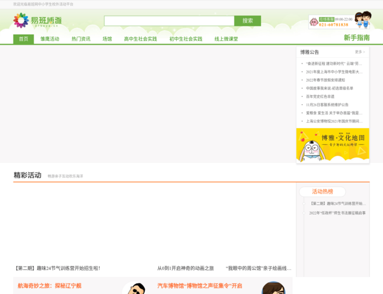The image size is (383, 294).
Task: Click the online customer service avatar icon
Action: pos(313,22)
